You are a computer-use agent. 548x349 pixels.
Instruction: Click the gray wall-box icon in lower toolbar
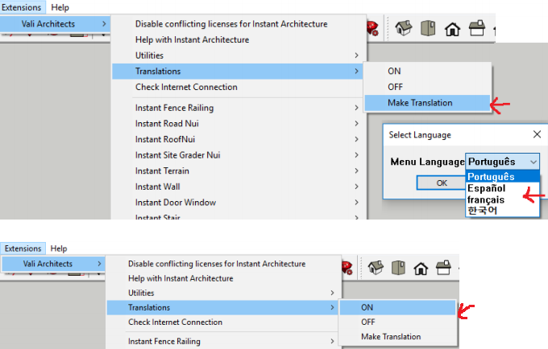tap(398, 268)
